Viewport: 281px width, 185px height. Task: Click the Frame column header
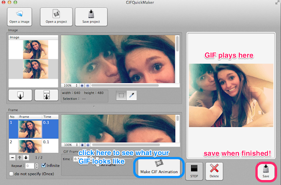(x=30, y=117)
